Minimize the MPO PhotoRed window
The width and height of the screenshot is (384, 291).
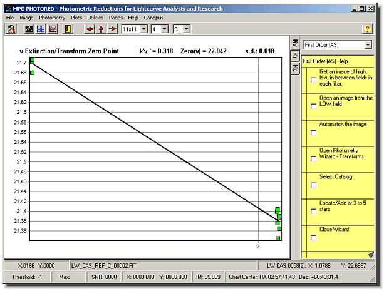tap(354, 9)
